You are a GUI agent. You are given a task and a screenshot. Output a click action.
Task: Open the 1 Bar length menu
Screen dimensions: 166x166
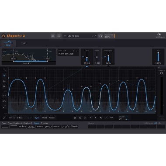pyautogui.click(x=20, y=118)
